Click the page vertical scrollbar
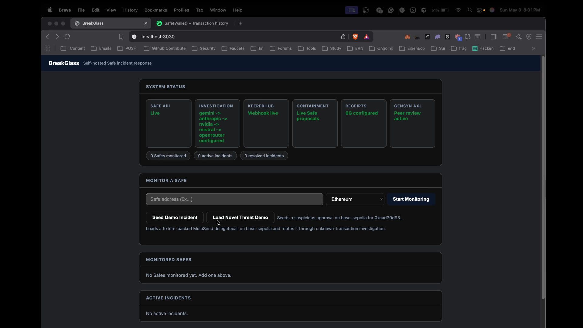This screenshot has width=583, height=328. 543,178
